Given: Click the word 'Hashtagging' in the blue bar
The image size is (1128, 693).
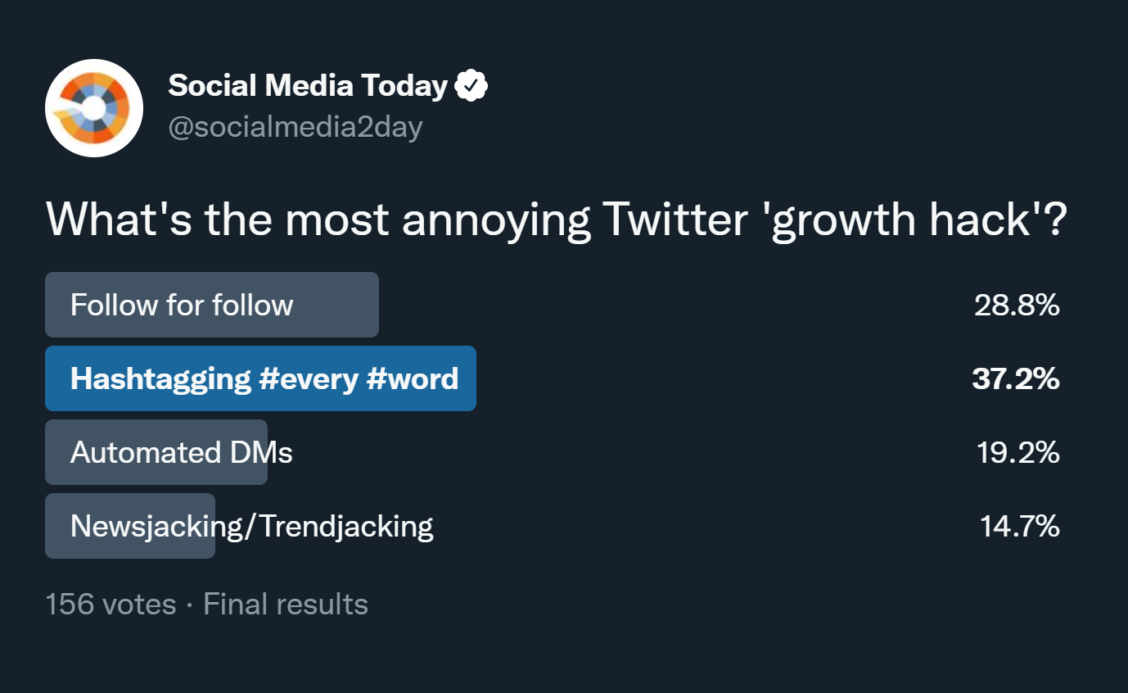Looking at the screenshot, I should click(160, 379).
